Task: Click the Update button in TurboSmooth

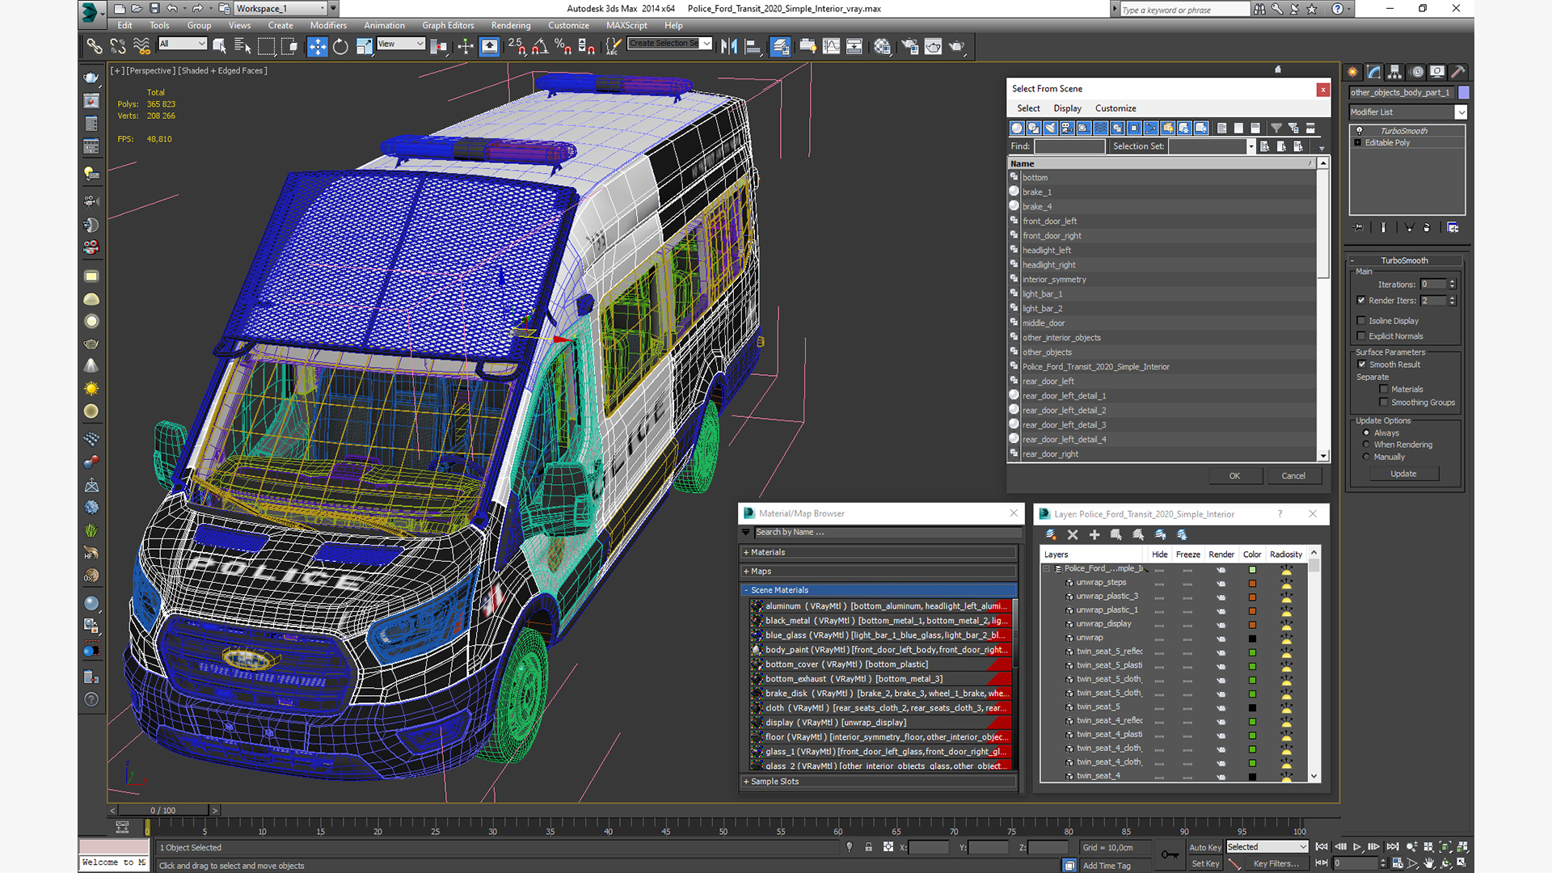Action: [x=1403, y=474]
